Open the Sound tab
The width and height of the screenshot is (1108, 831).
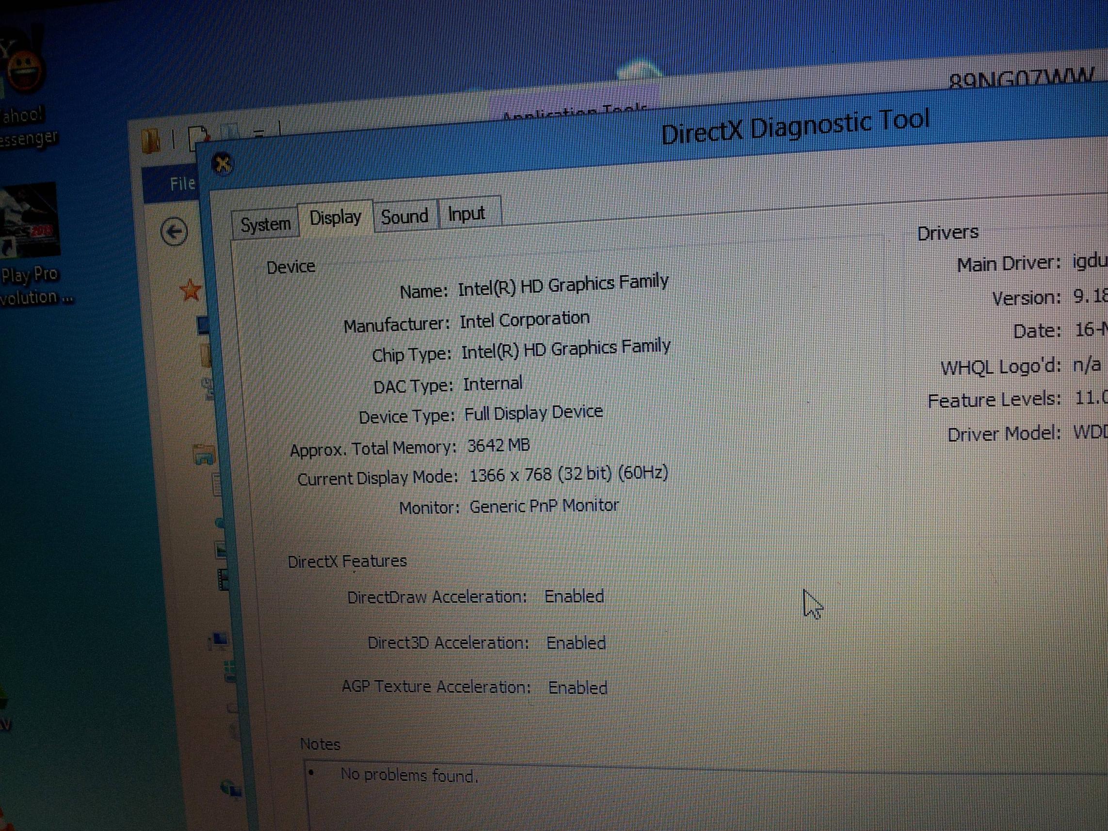click(x=405, y=216)
